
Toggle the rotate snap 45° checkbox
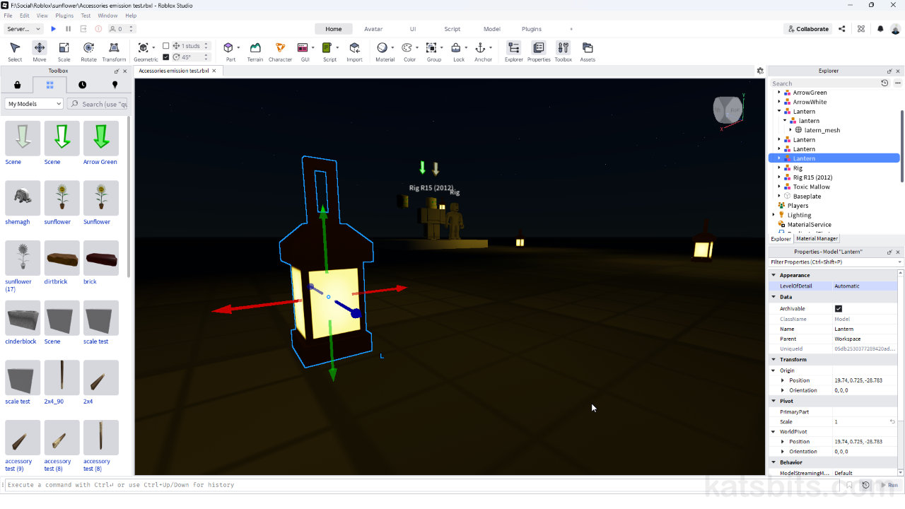click(166, 57)
